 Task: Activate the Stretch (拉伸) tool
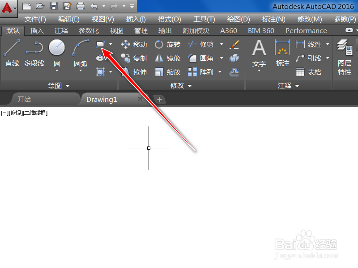(134, 72)
